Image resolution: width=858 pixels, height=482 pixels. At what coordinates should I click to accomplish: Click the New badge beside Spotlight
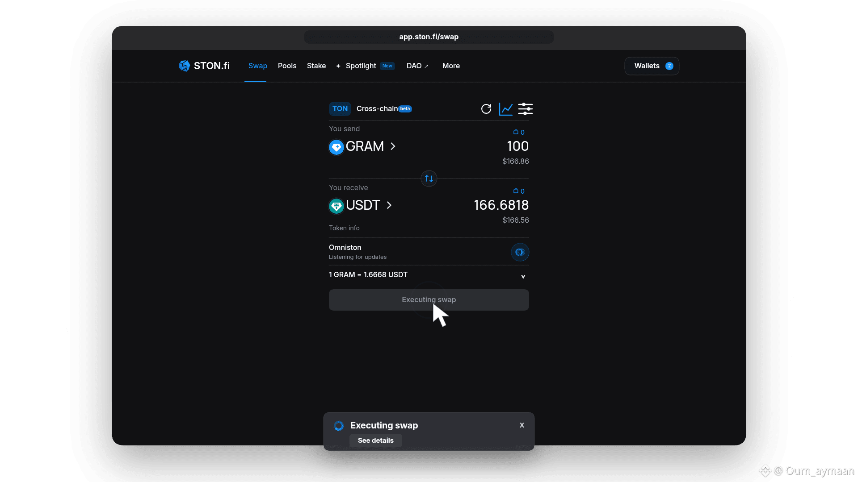(387, 66)
